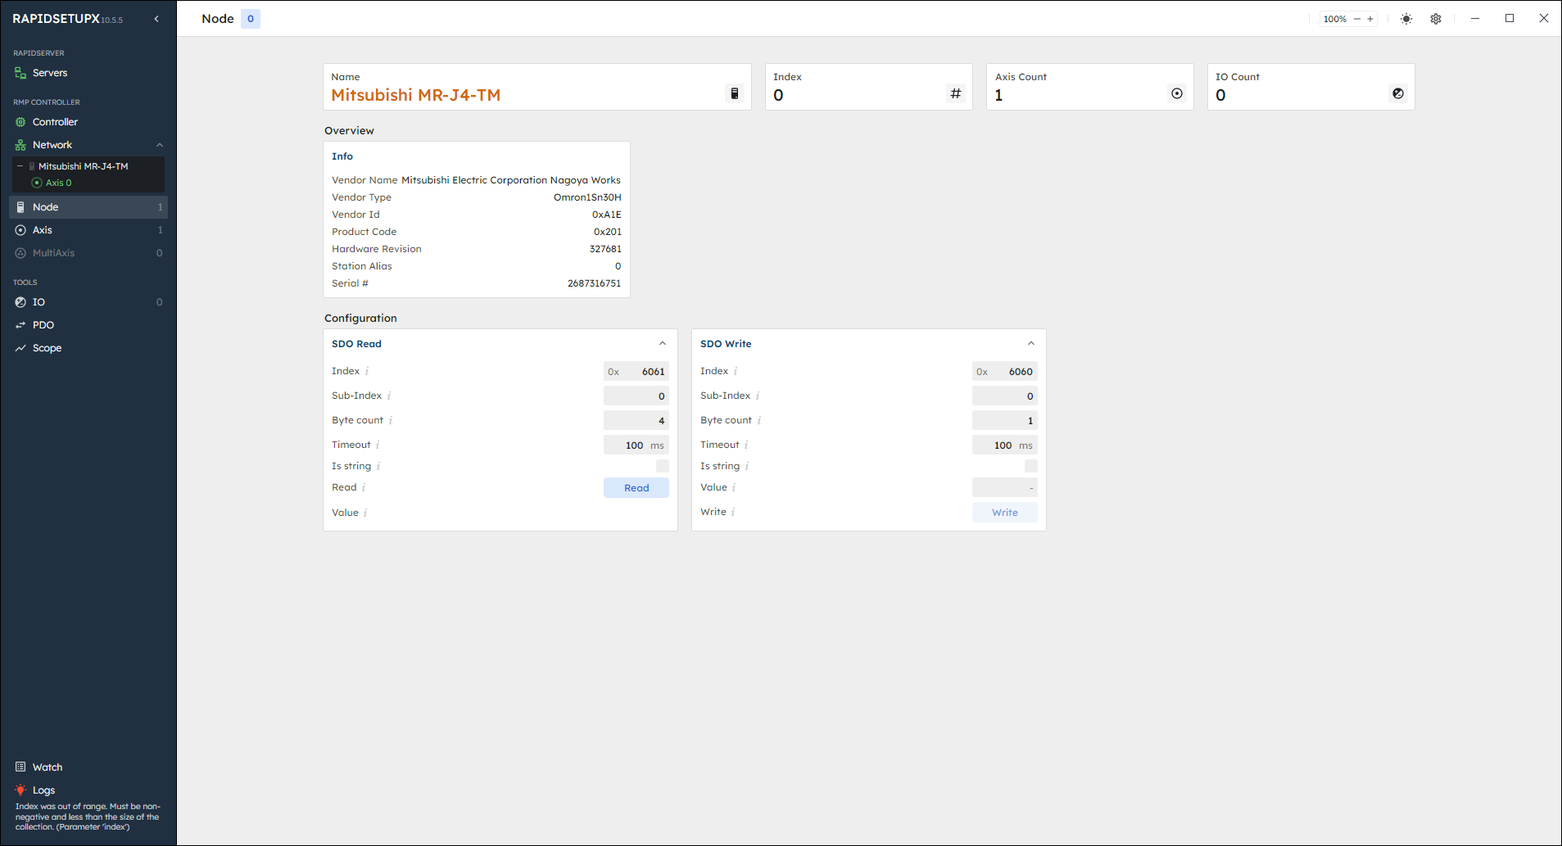This screenshot has width=1562, height=846.
Task: Show info for SDO Write Byte count
Action: 759,421
